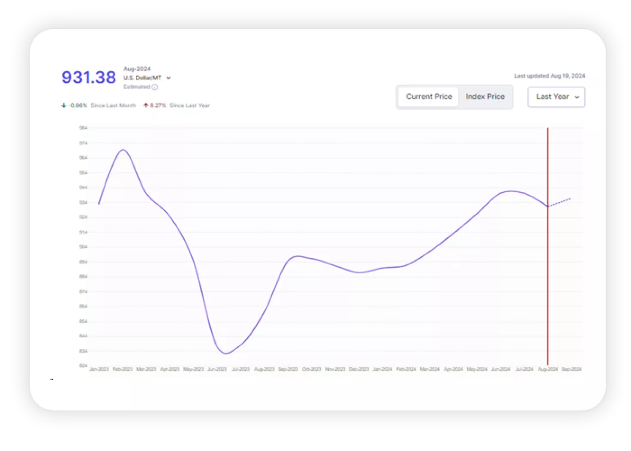The image size is (631, 451).
Task: Click the info icon next to Estimated
Action: [155, 87]
